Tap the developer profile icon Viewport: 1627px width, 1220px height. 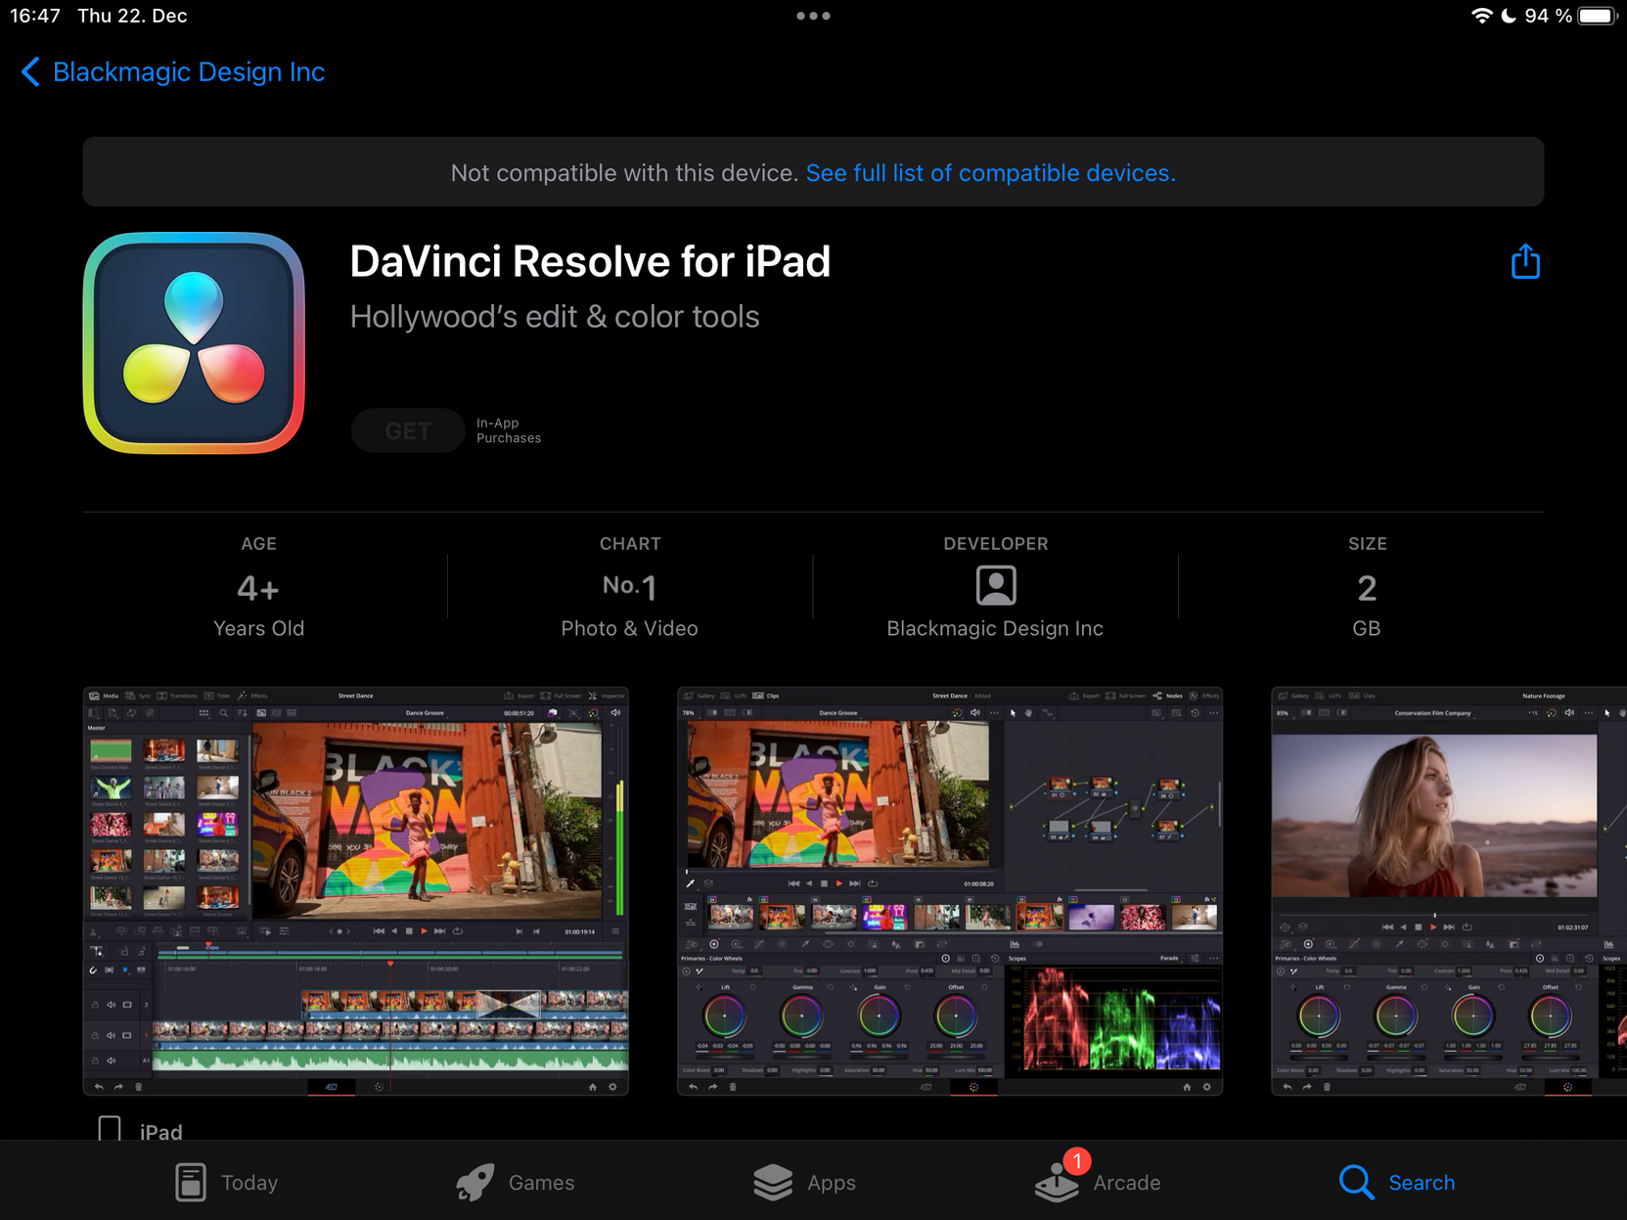(x=995, y=585)
